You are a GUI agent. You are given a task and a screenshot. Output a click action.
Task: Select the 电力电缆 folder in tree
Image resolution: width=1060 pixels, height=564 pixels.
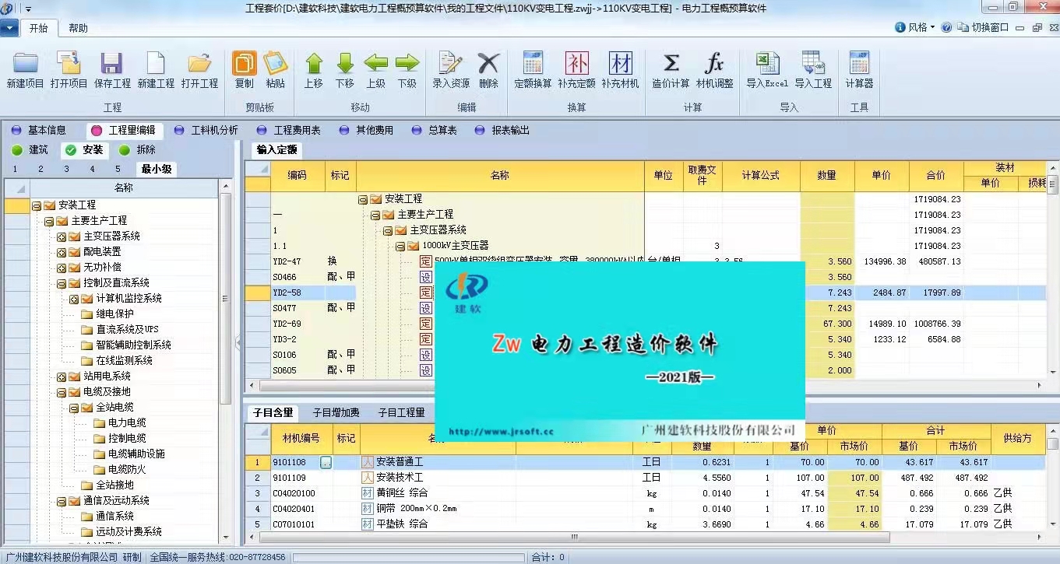point(121,423)
